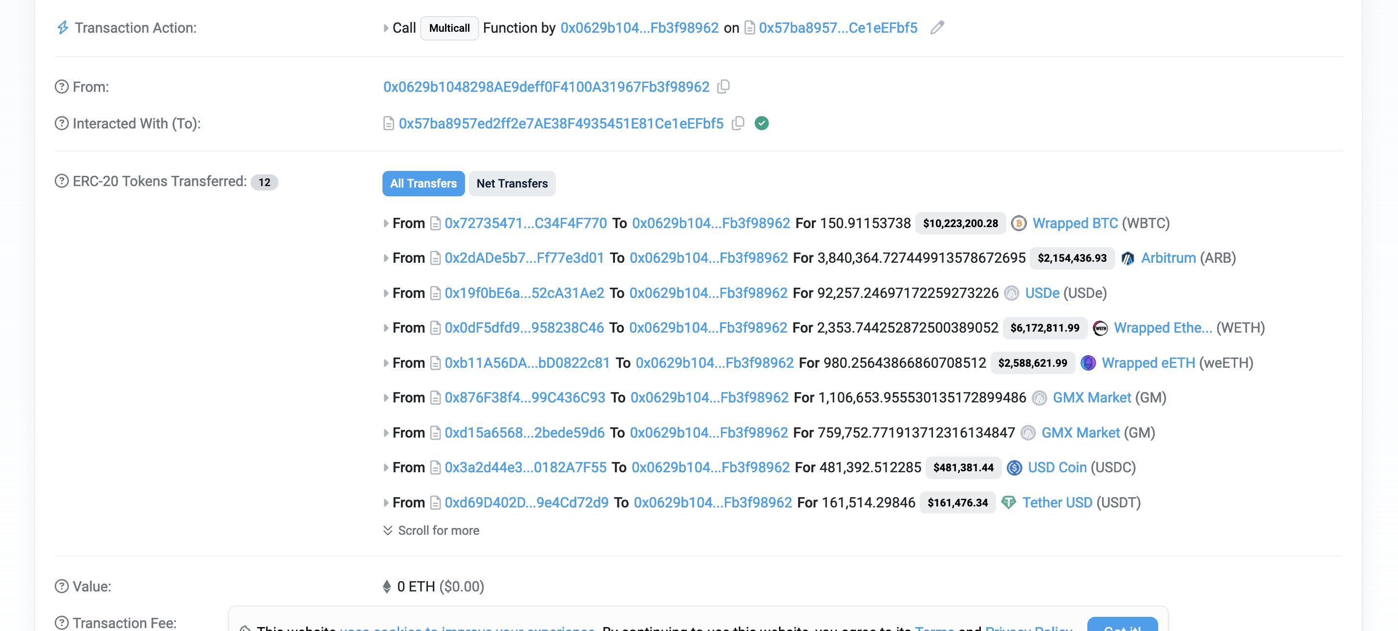Select the All Transfers tab
This screenshot has height=631, width=1398.
tap(423, 183)
